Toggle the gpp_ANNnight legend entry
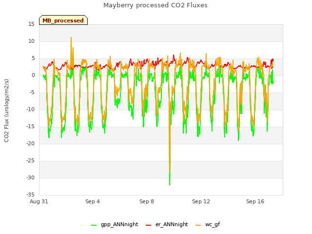This screenshot has height=234, width=312. (115, 225)
